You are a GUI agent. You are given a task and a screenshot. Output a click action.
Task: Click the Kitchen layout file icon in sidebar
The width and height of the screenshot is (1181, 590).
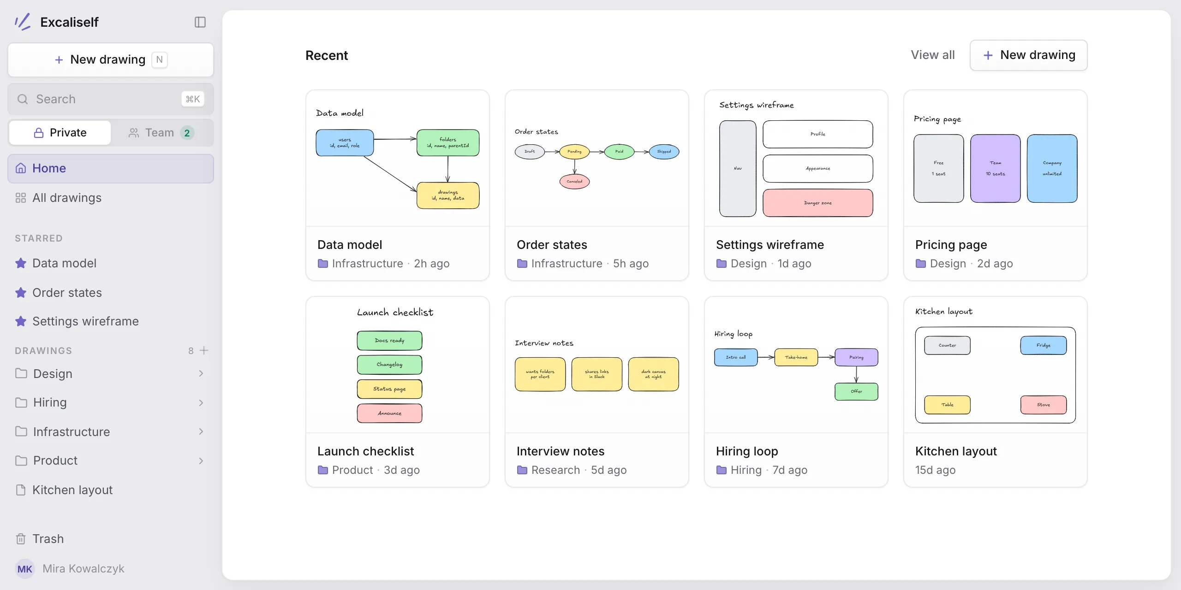21,490
